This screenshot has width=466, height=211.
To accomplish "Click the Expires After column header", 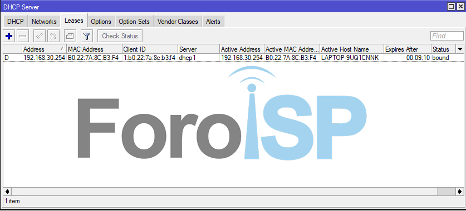I will 408,49.
